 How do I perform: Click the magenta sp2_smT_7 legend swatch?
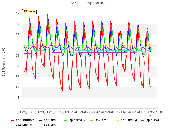(40, 125)
